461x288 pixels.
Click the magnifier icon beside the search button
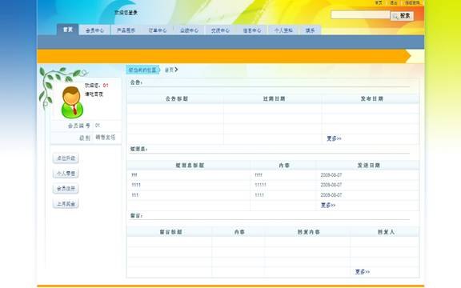[x=395, y=16]
